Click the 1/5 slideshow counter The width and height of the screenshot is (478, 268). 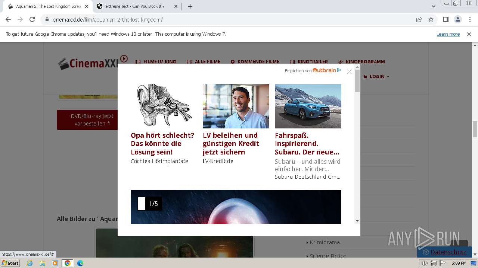(x=150, y=204)
